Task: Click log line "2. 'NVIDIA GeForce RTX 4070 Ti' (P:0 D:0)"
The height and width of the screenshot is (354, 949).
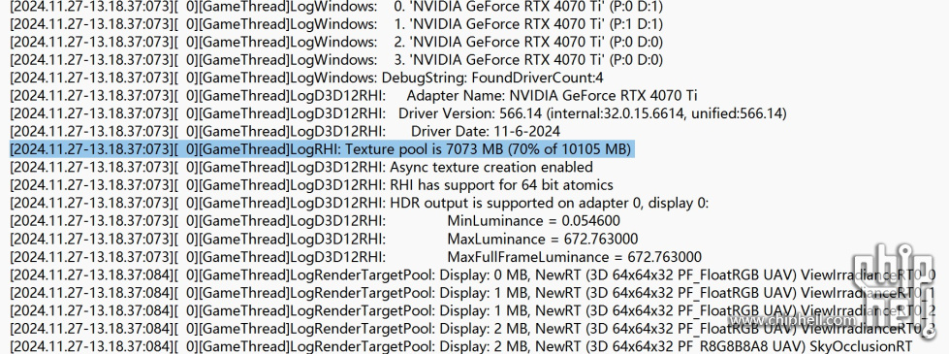Action: click(336, 42)
